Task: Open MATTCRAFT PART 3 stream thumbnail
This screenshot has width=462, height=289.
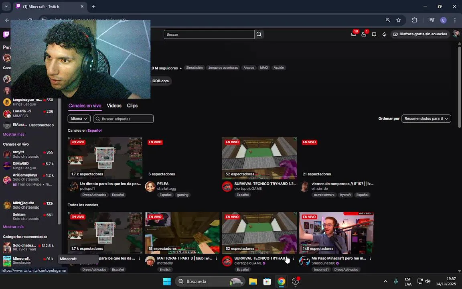Action: (182, 233)
